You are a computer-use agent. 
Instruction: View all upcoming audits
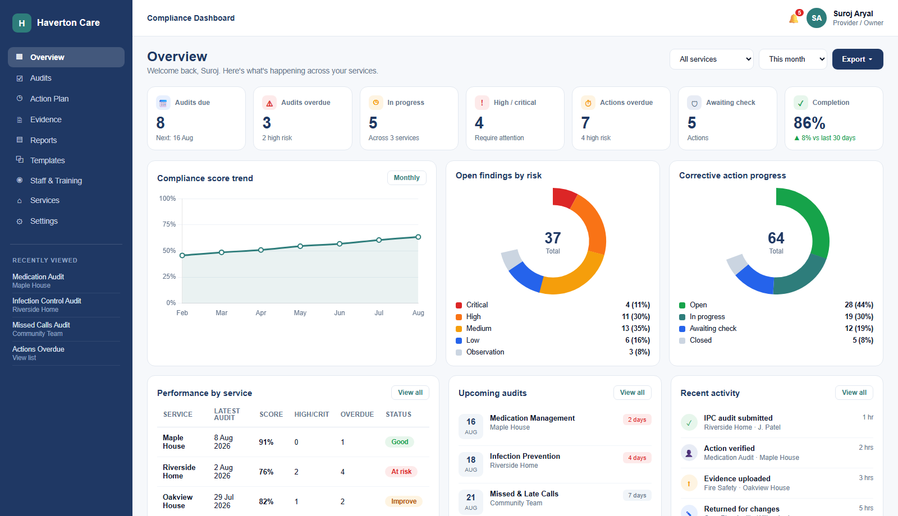(x=633, y=393)
